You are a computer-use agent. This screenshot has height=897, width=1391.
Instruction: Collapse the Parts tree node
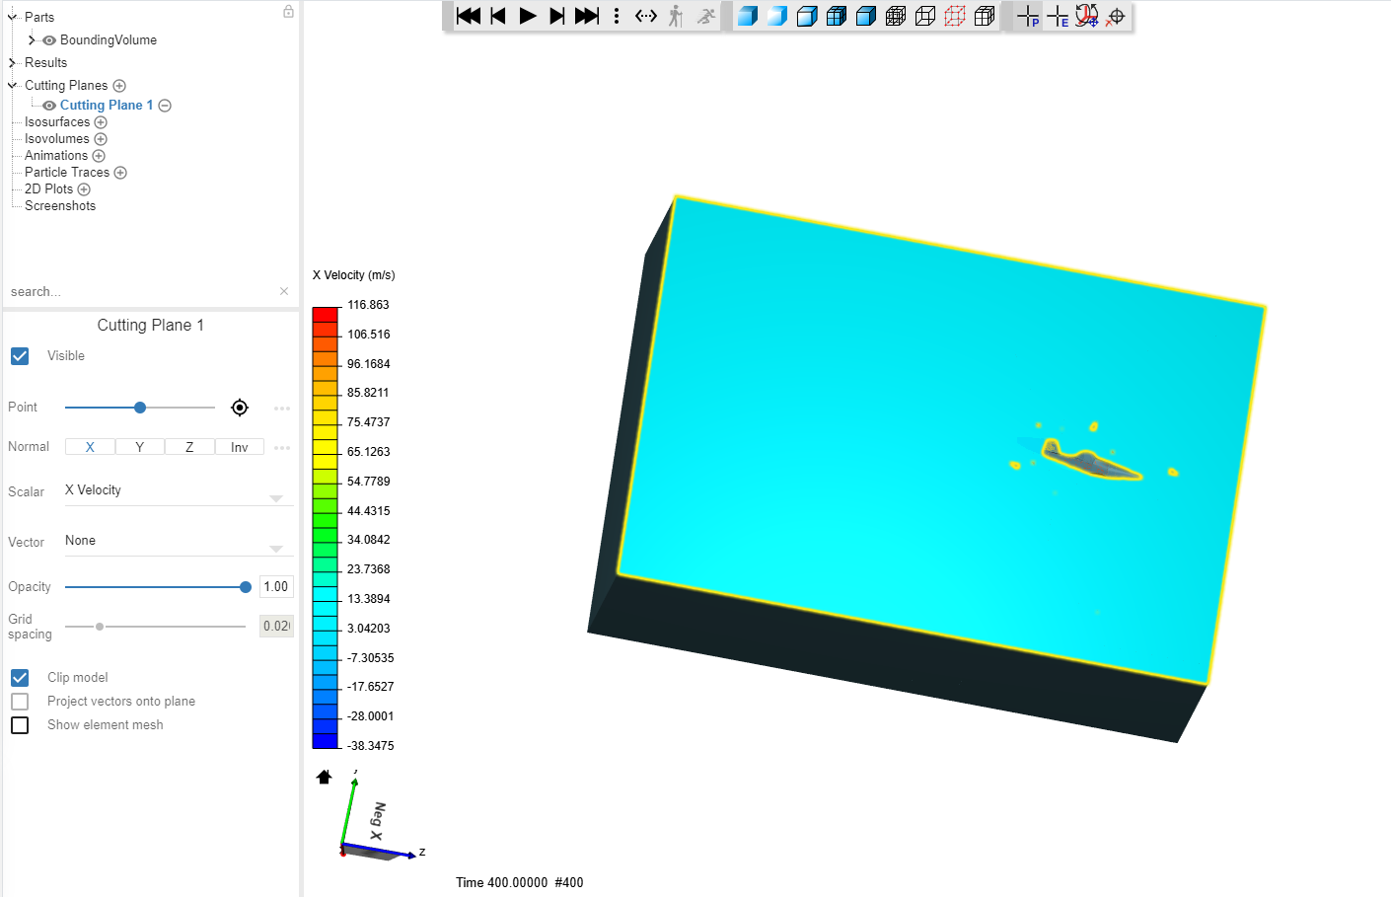(12, 17)
